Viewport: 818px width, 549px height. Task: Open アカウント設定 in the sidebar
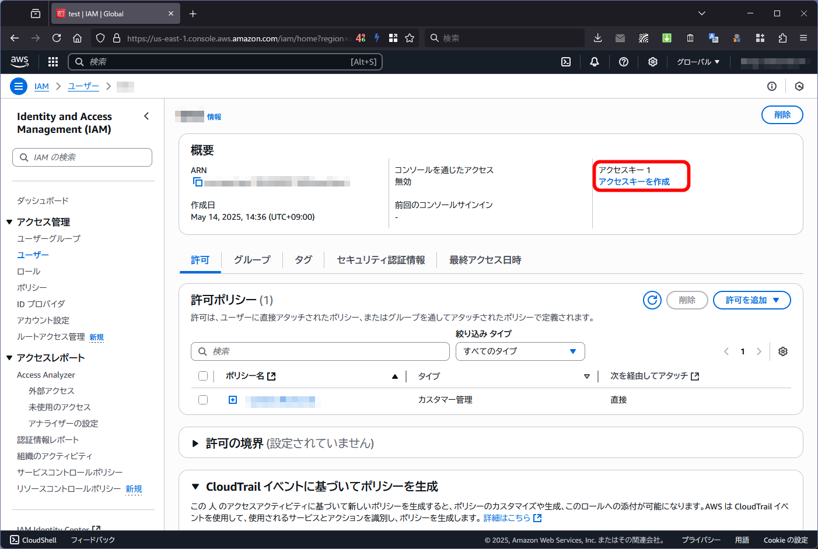click(x=43, y=320)
